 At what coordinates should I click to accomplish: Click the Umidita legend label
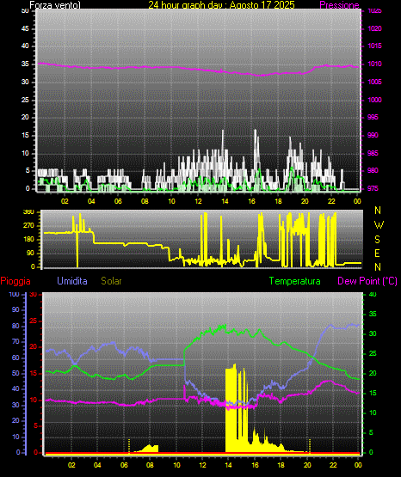pyautogui.click(x=72, y=281)
